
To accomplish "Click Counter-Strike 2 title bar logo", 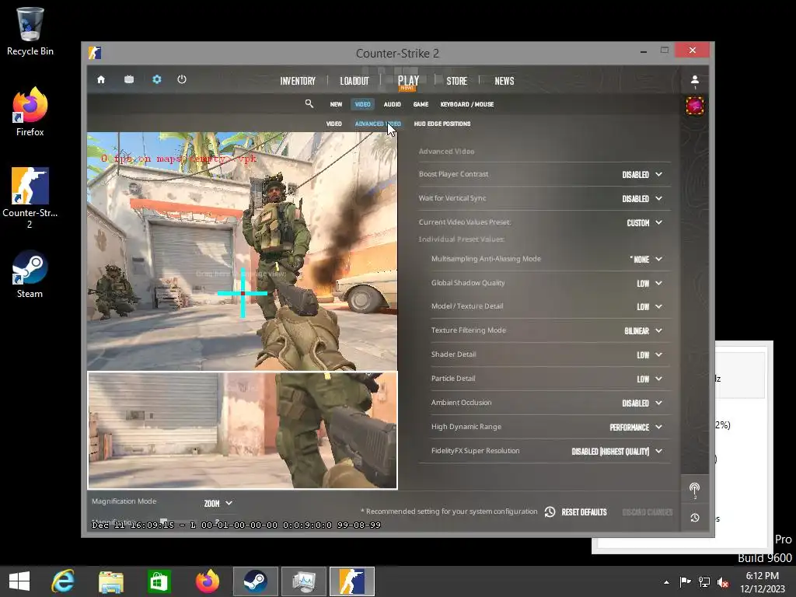I will click(x=95, y=53).
